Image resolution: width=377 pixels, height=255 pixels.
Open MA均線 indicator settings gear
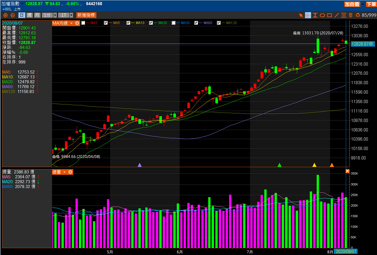coord(77,23)
